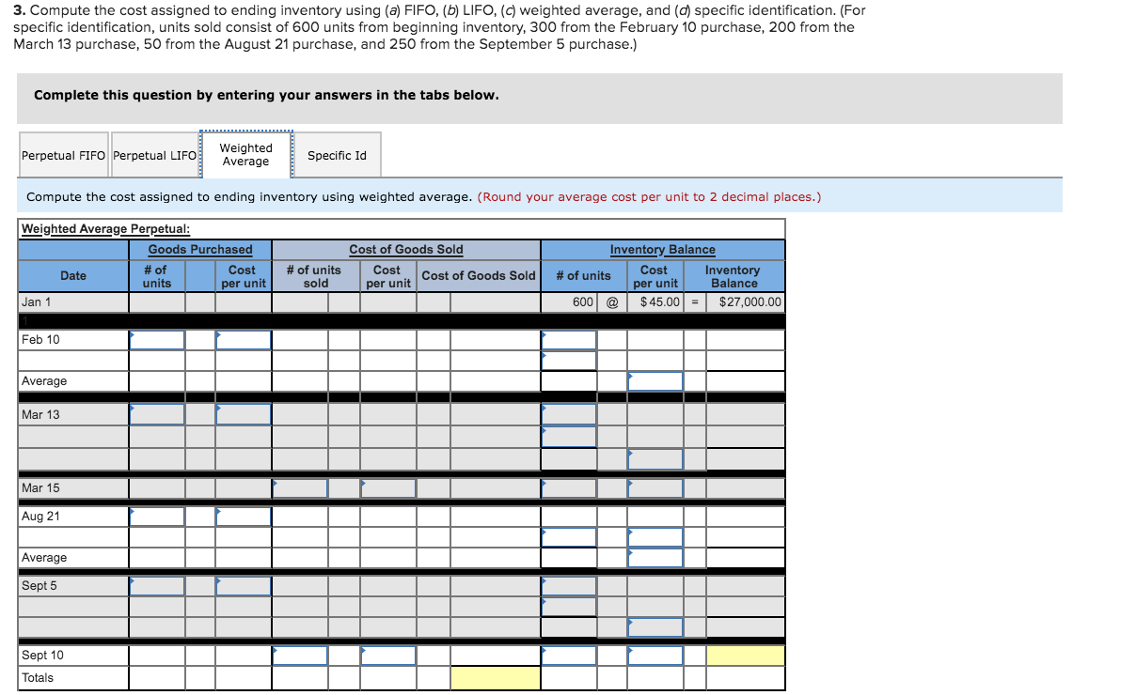This screenshot has width=1136, height=695.
Task: Select Sept 5 goods purchased units field
Action: [x=157, y=586]
